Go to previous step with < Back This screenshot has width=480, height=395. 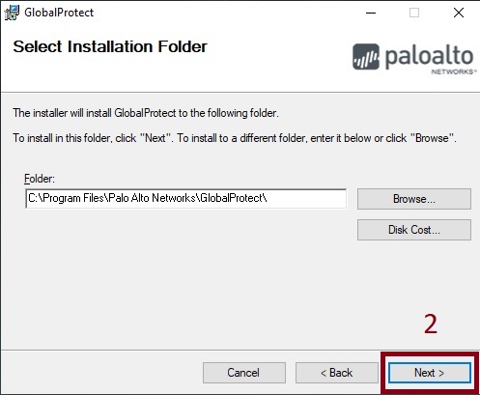(x=337, y=373)
